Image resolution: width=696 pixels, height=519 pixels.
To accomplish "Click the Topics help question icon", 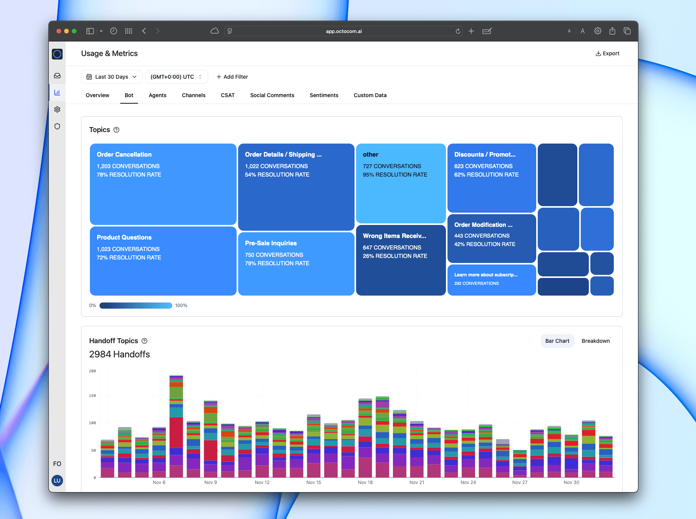I will [116, 130].
